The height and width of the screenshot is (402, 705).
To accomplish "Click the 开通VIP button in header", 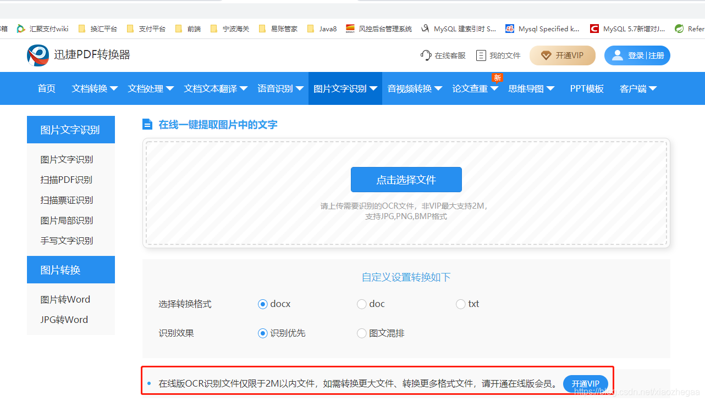I will click(563, 55).
